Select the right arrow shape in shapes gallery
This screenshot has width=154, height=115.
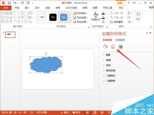(22, 17)
